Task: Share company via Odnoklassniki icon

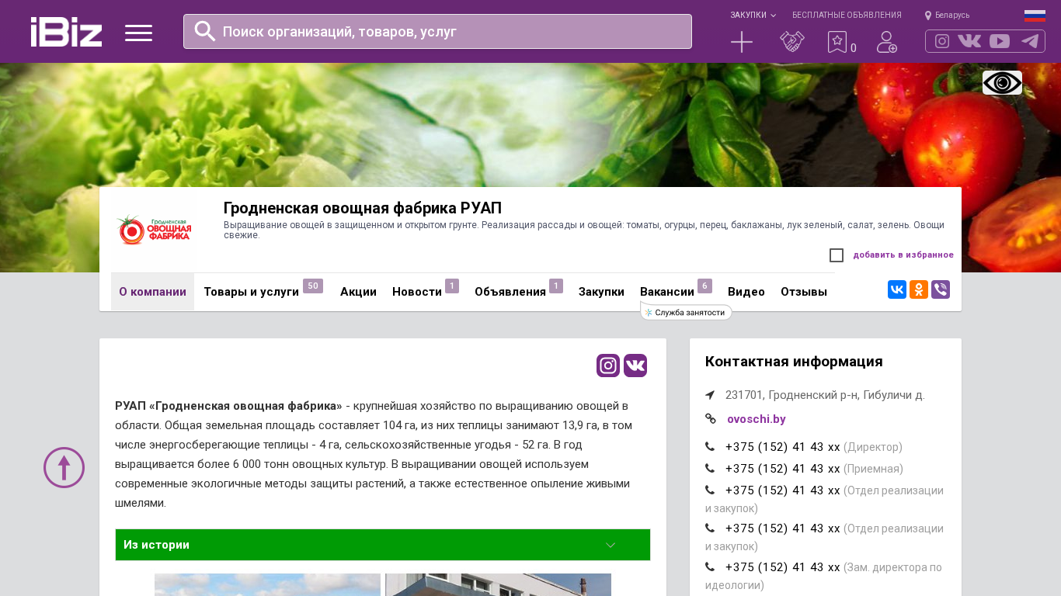Action: click(x=919, y=289)
